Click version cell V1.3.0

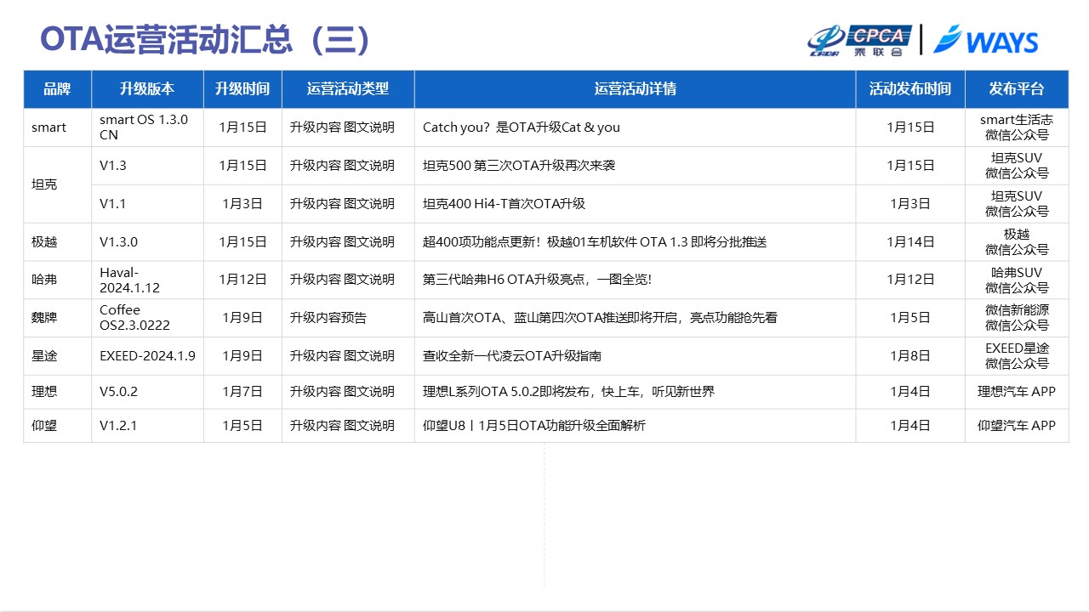click(x=147, y=242)
